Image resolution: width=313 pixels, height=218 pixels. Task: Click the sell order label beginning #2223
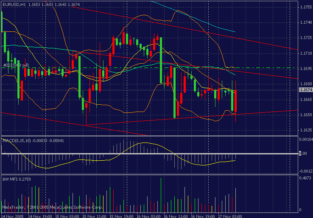(16, 65)
